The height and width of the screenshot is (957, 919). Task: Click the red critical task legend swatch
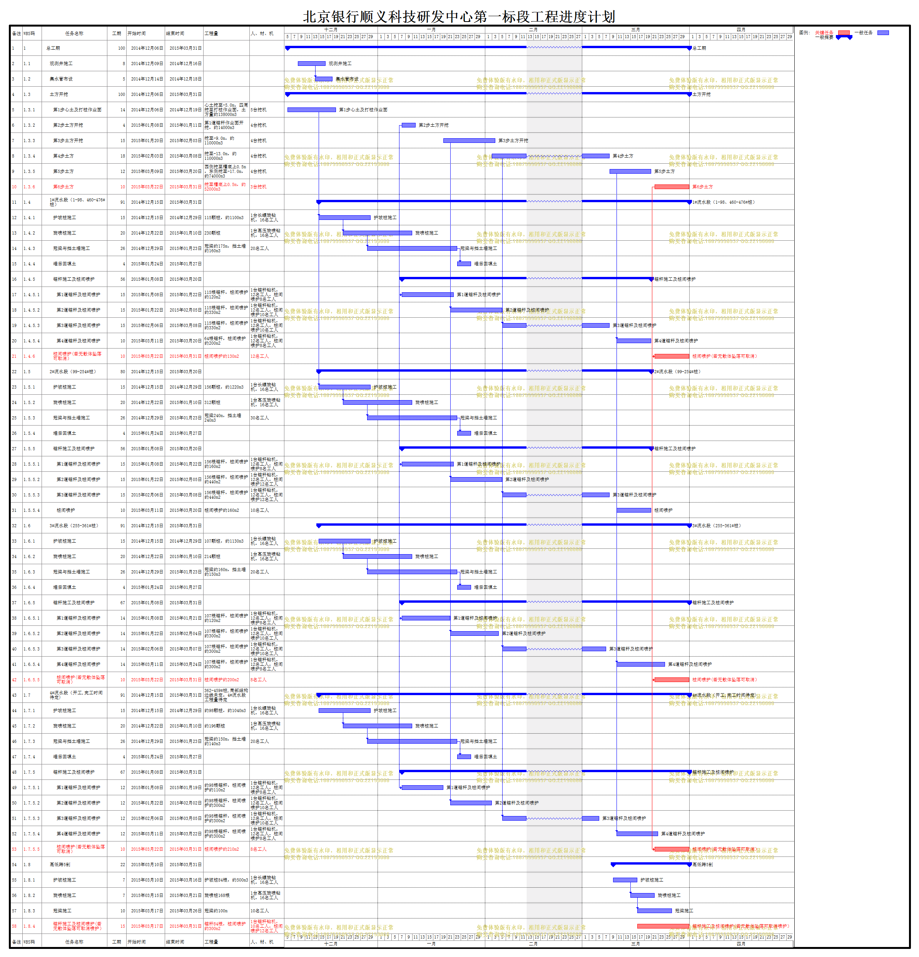843,33
